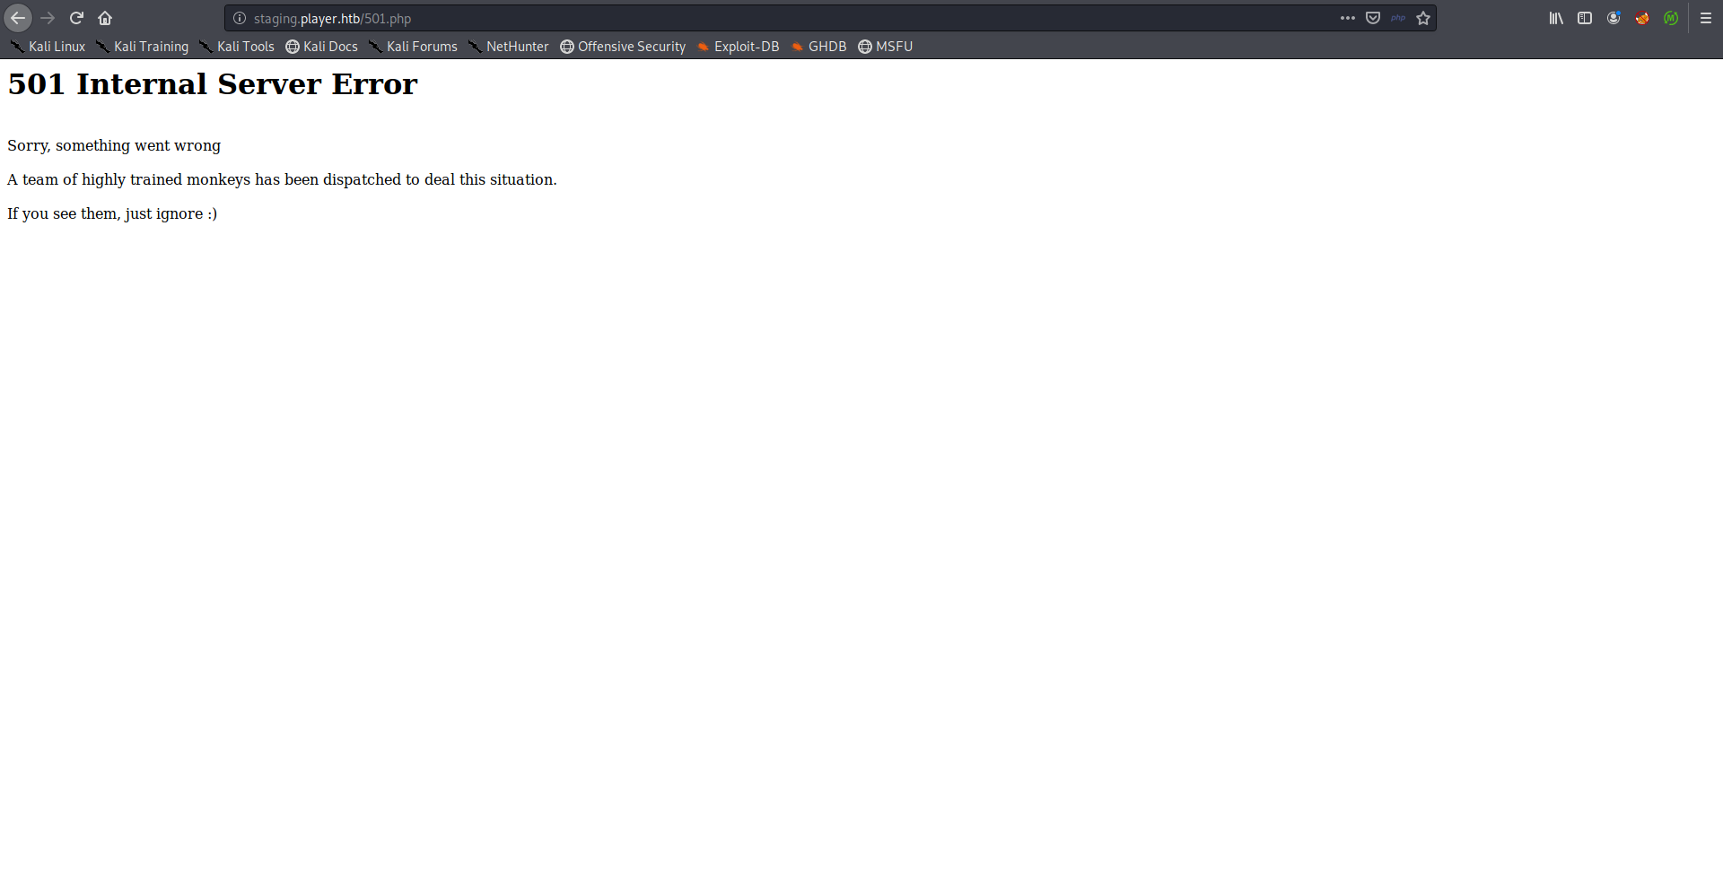Open page actions three-dot menu
This screenshot has width=1723, height=886.
[1348, 18]
